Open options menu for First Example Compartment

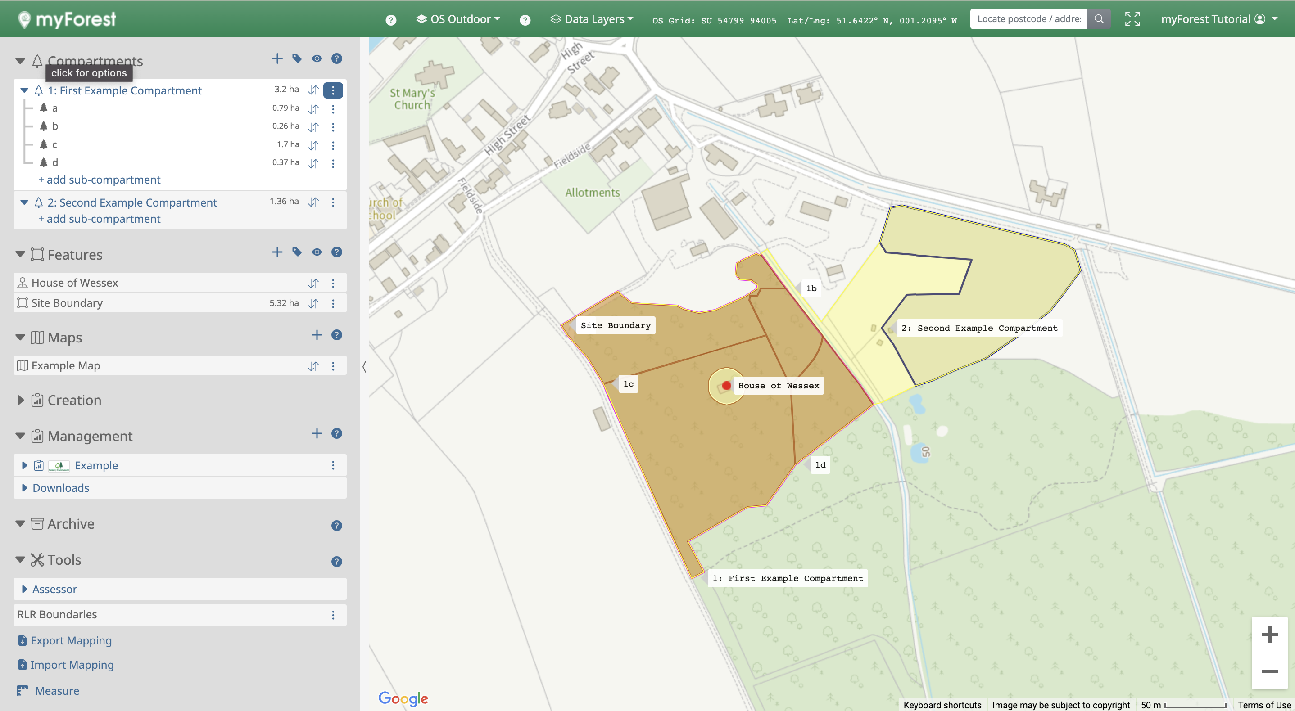point(333,90)
